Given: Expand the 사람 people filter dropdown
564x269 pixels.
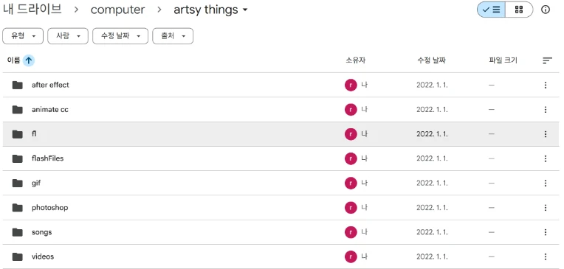Looking at the screenshot, I should click(68, 36).
